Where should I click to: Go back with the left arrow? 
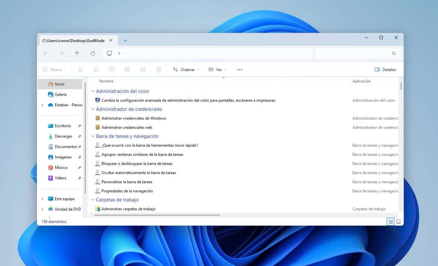point(46,53)
